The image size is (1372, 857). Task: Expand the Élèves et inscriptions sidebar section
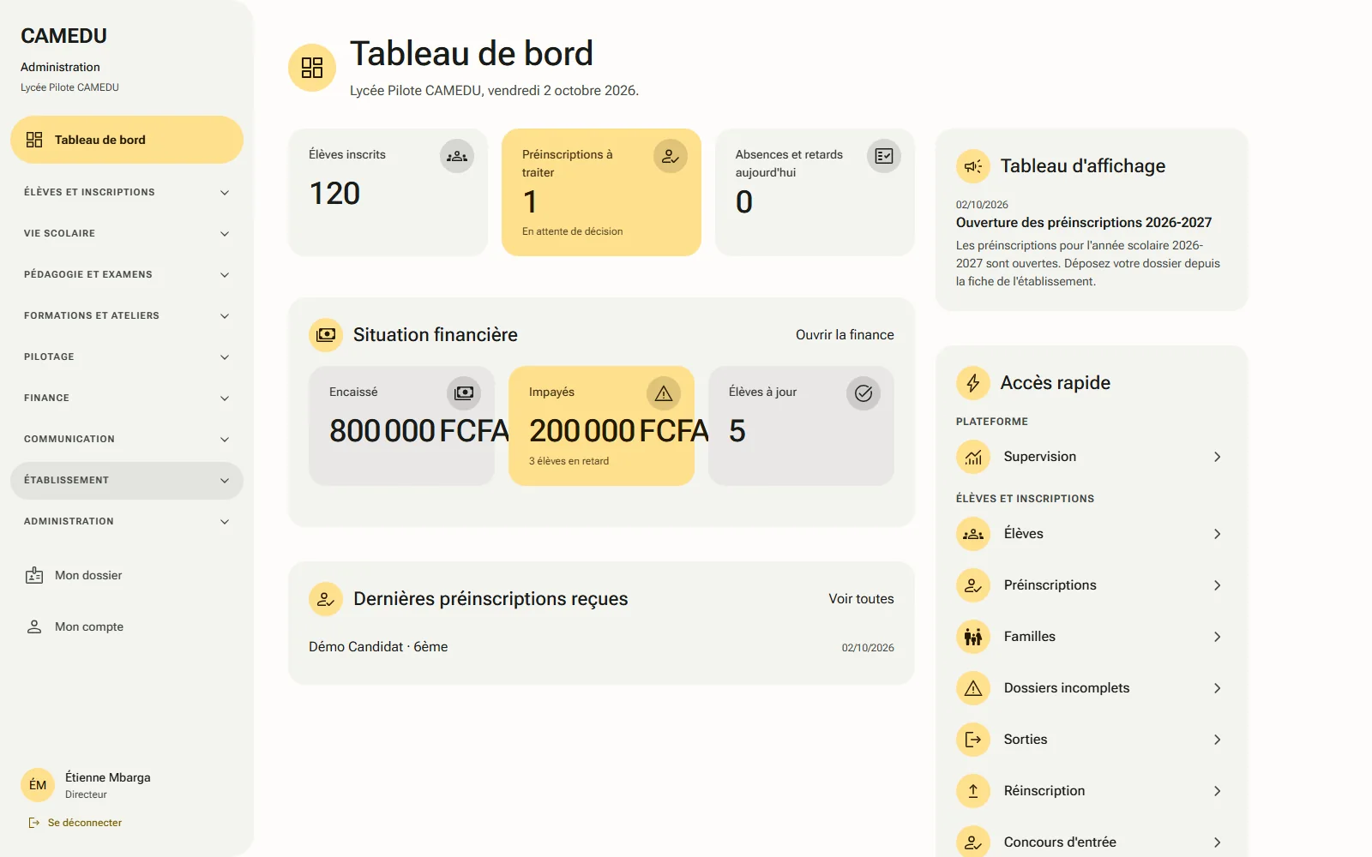tap(127, 193)
